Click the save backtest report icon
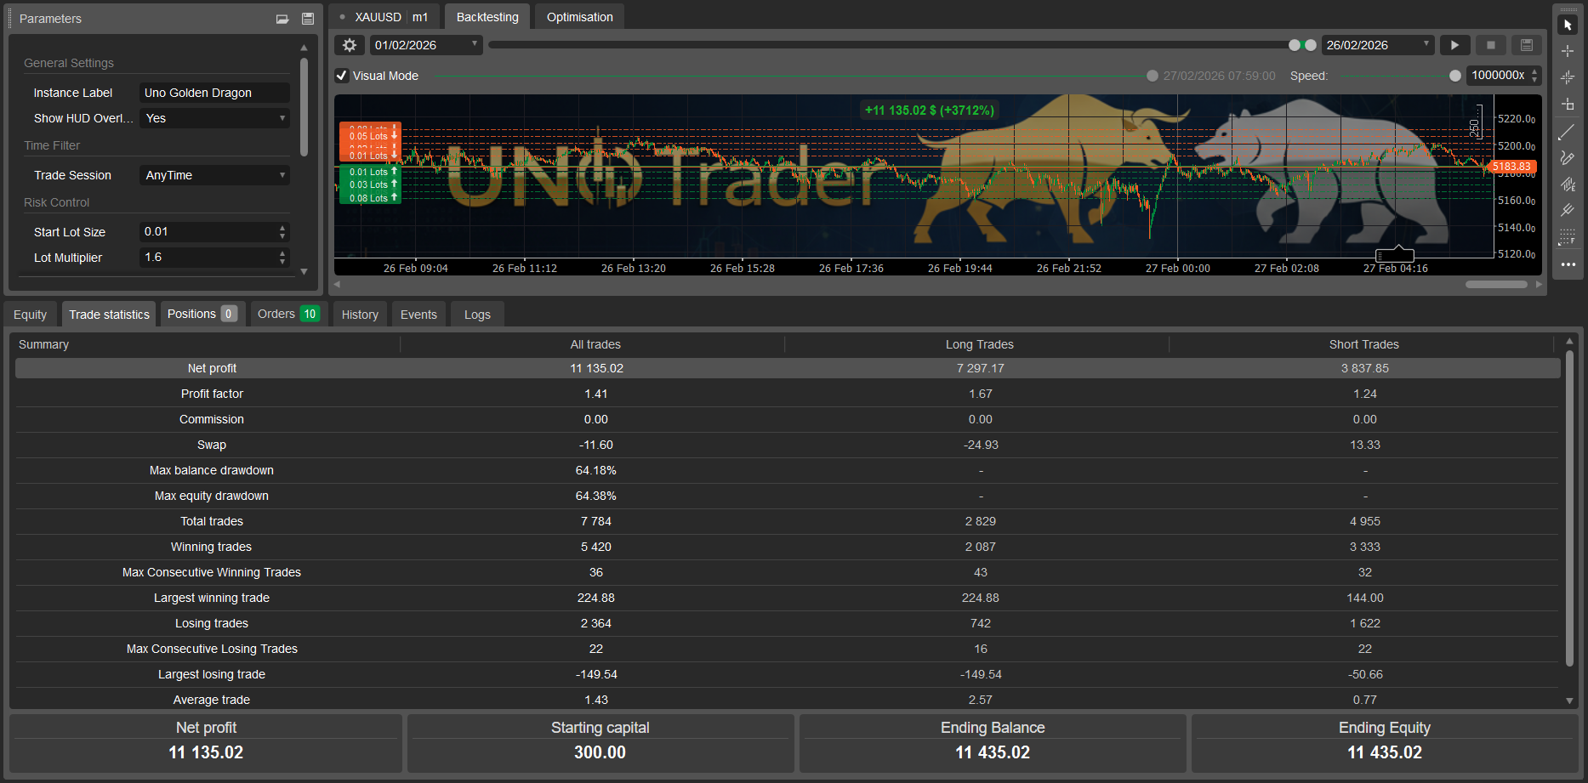 (x=1526, y=44)
